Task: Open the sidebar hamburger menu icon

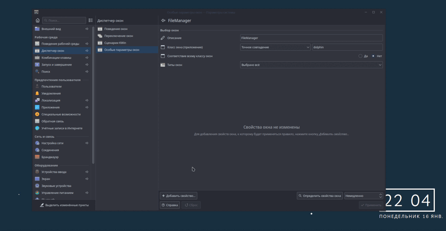Action: pos(90,20)
